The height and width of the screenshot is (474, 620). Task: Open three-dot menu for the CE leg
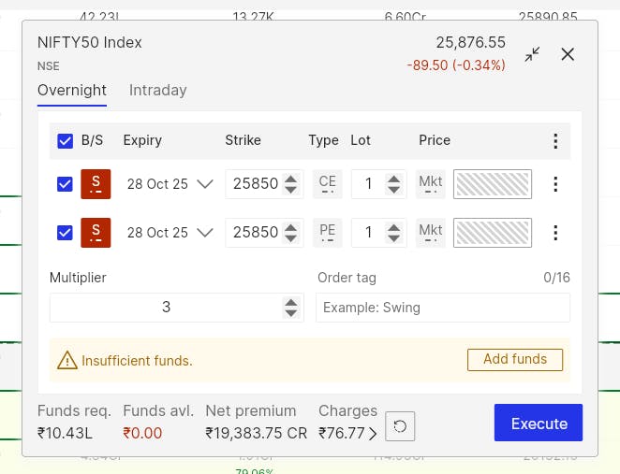tap(555, 184)
